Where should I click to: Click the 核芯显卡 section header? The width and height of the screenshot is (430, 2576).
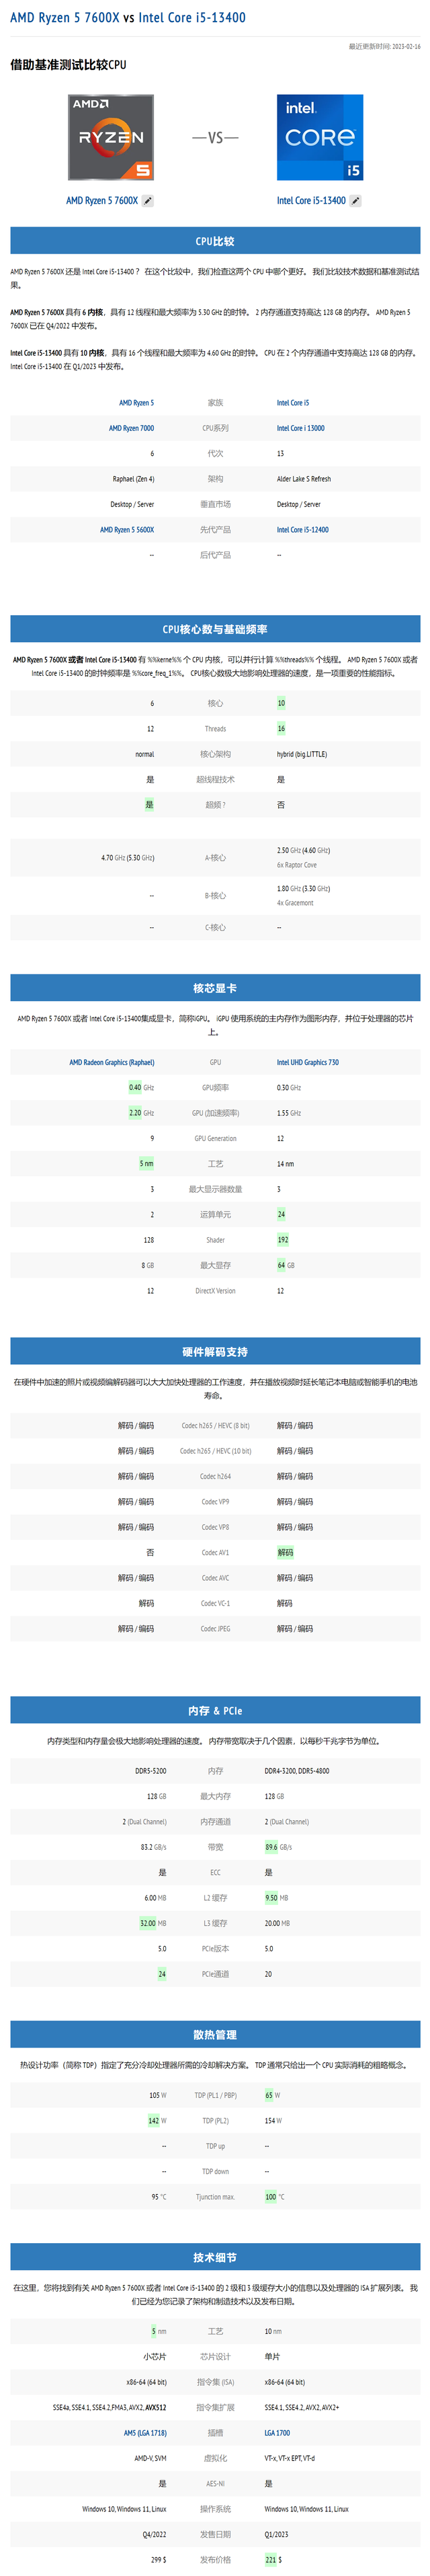[215, 988]
